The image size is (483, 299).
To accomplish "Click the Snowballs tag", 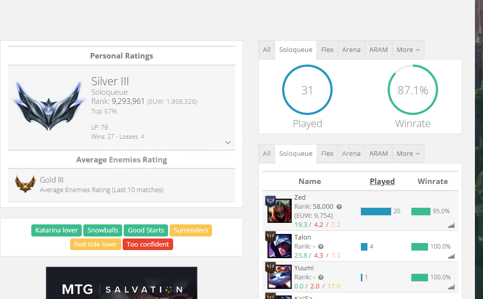I will click(x=102, y=230).
